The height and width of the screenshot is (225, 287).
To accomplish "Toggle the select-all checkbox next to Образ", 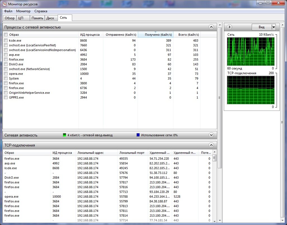I will point(6,35).
